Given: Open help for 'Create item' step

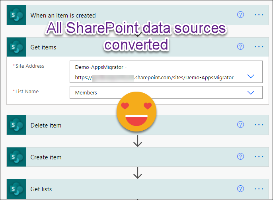Looking at the screenshot, I should click(x=240, y=157).
